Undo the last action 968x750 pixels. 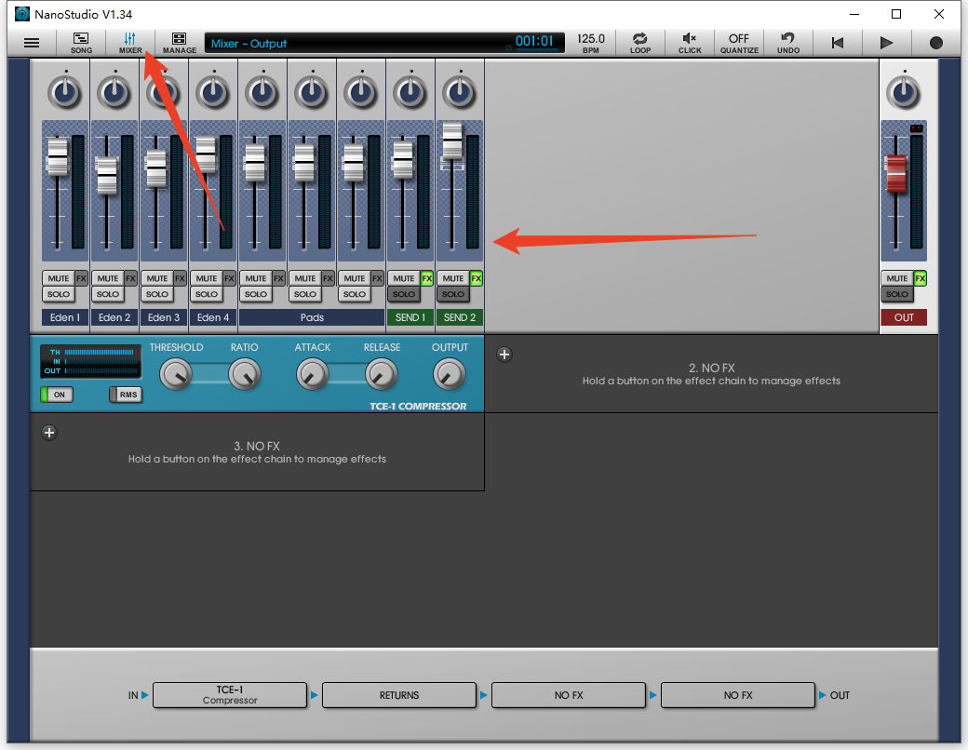[x=788, y=43]
